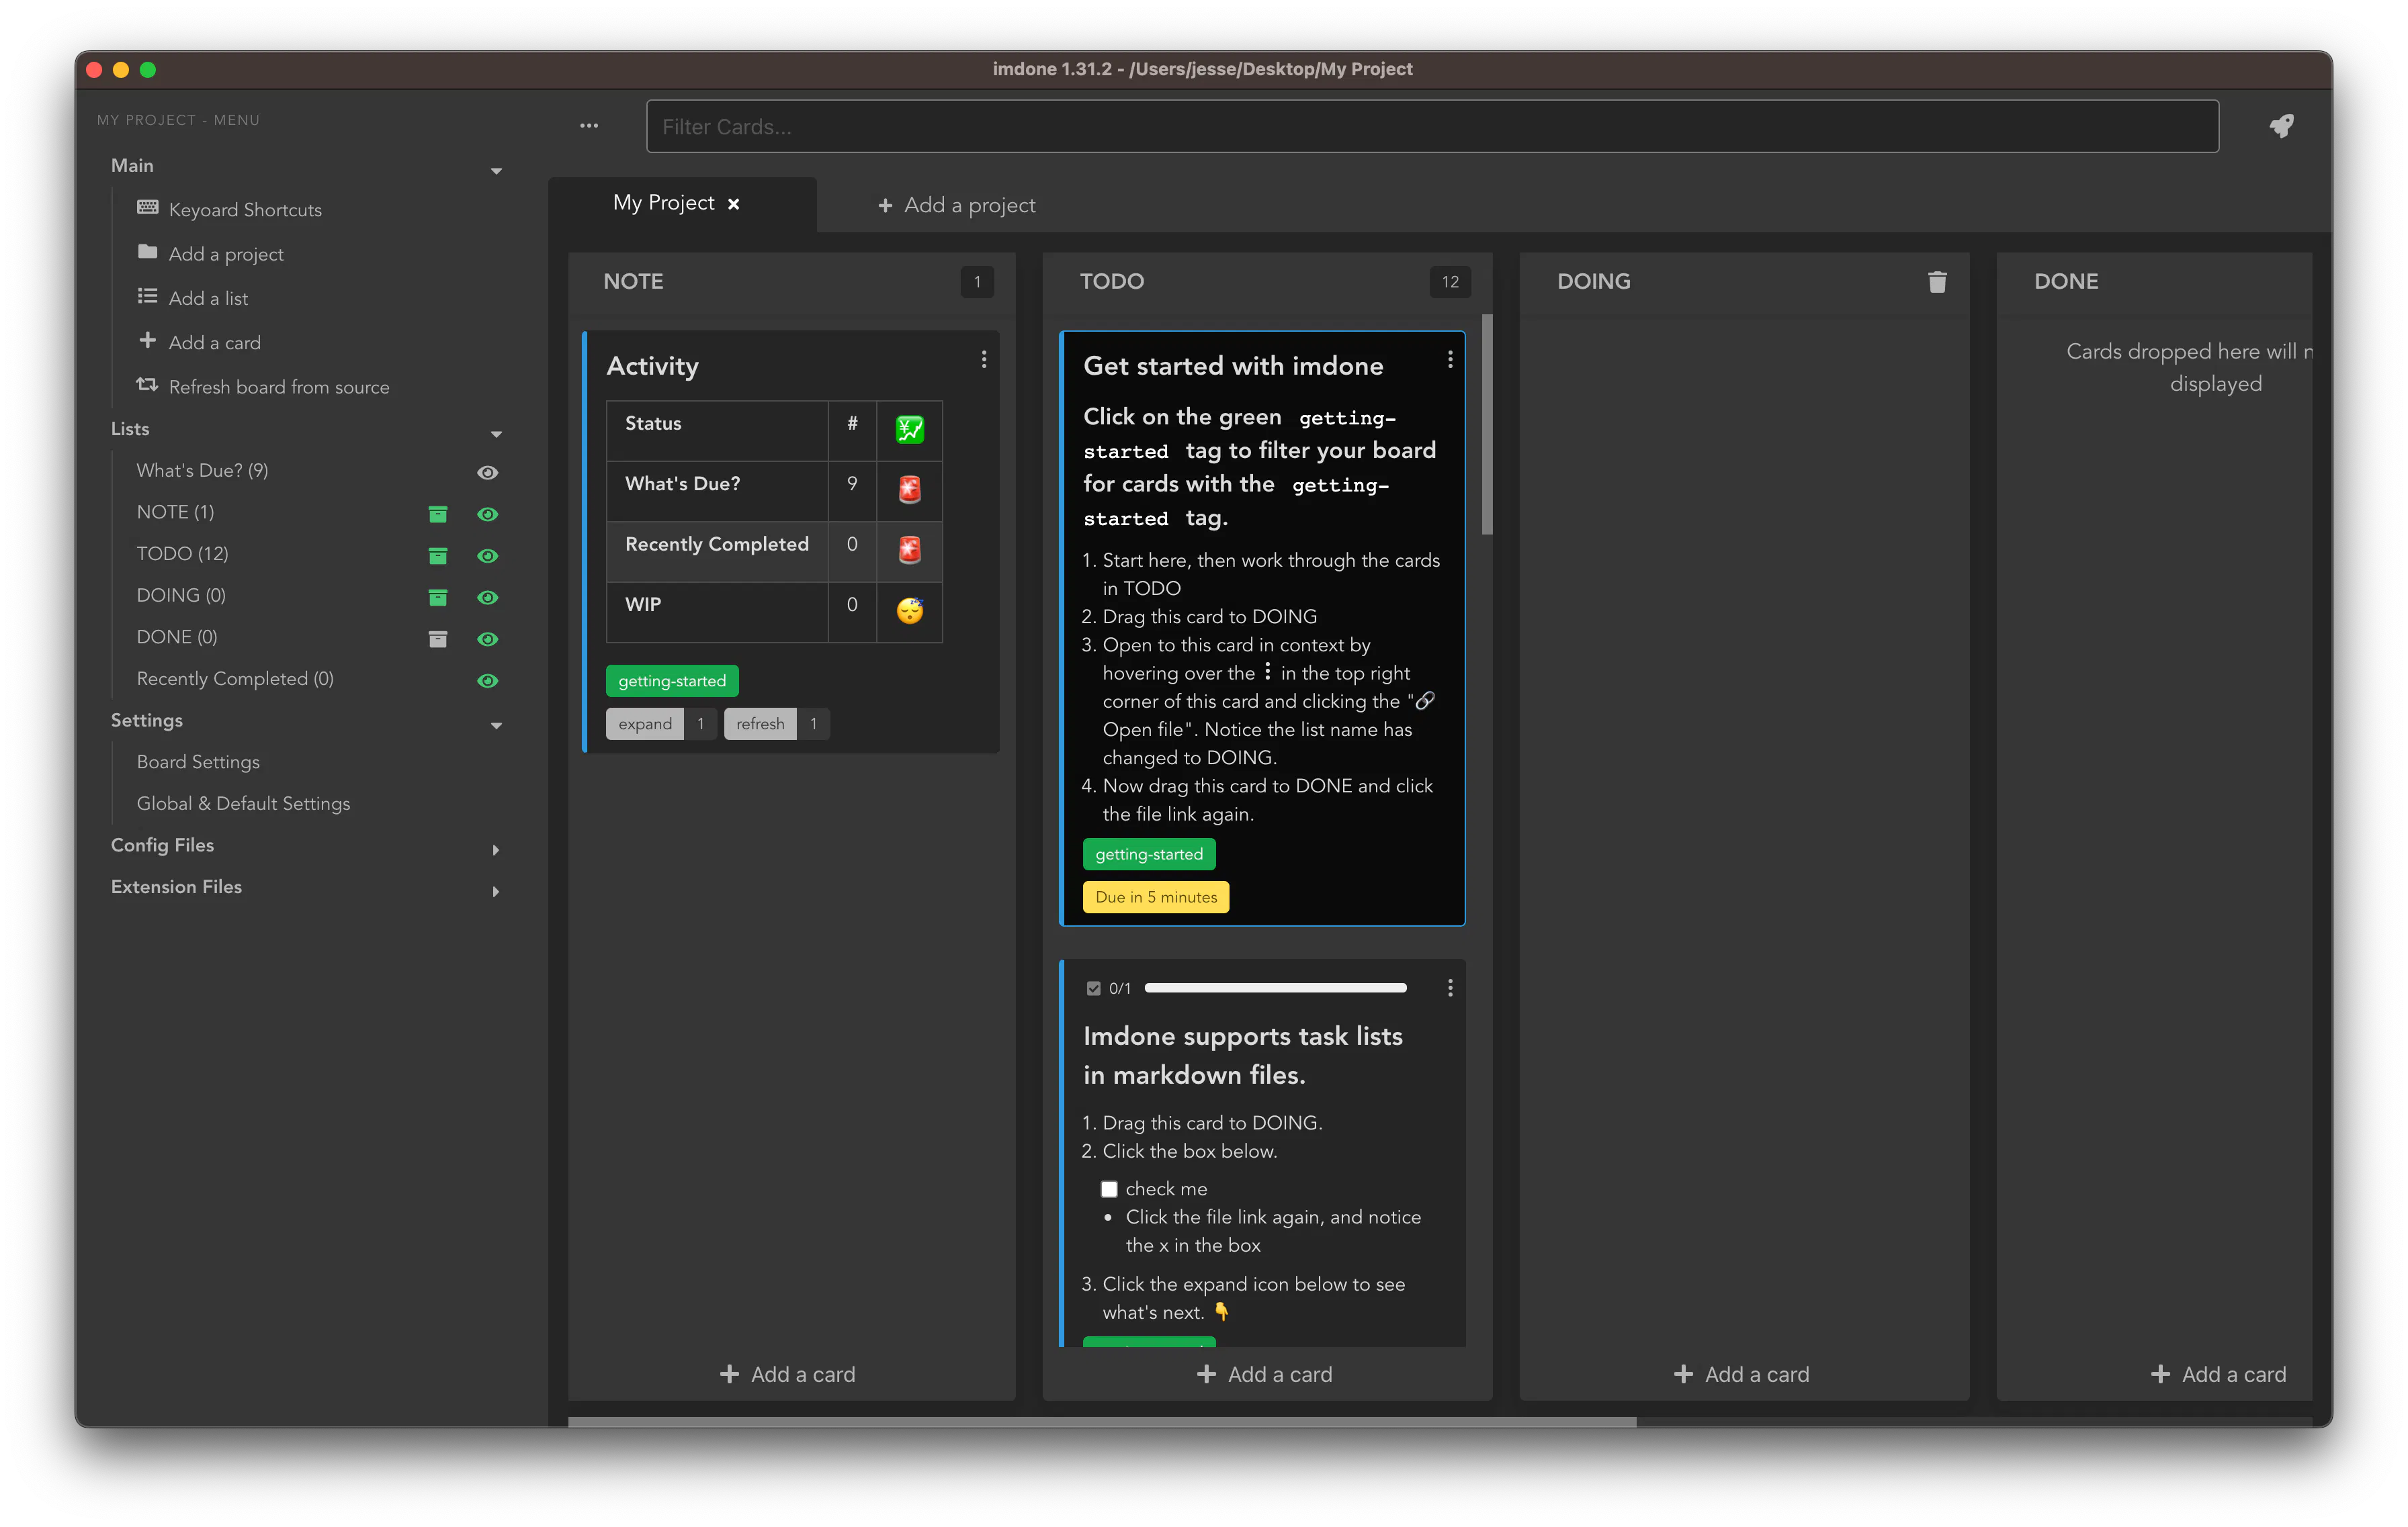Expand the Config Files section
Viewport: 2408px width, 1527px height.
point(496,849)
